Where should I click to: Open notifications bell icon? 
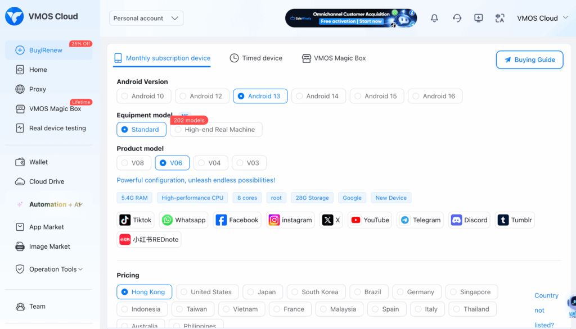pos(434,18)
